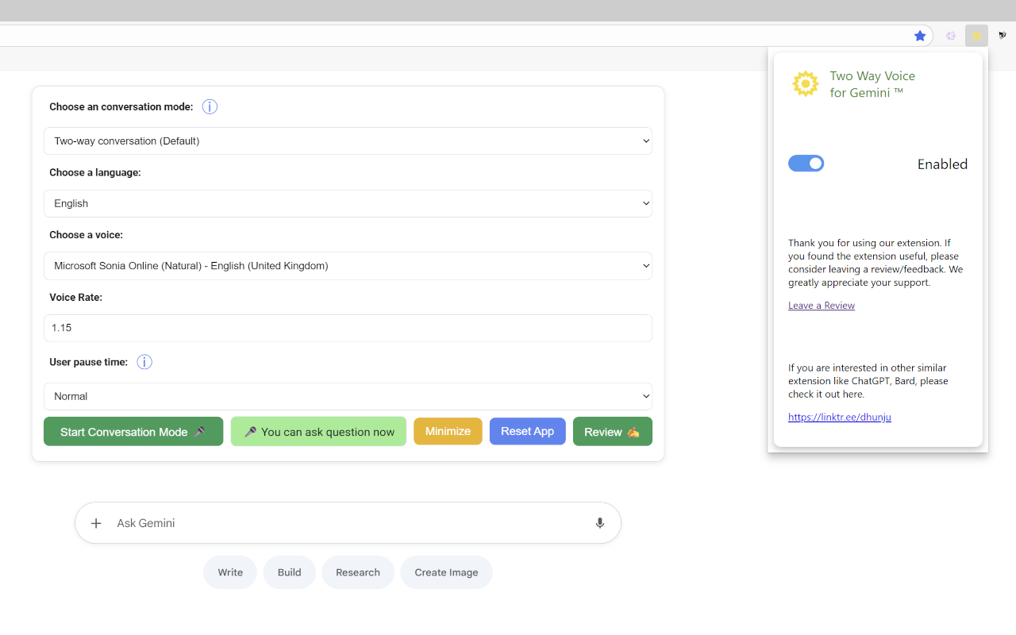Click the info icon beside User pause time
1016x635 pixels.
144,362
